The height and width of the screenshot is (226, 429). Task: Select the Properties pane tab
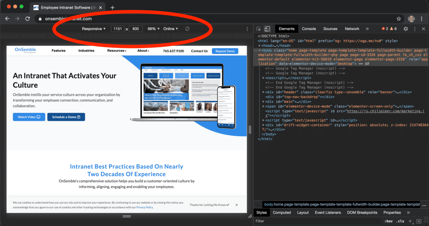tap(392, 213)
